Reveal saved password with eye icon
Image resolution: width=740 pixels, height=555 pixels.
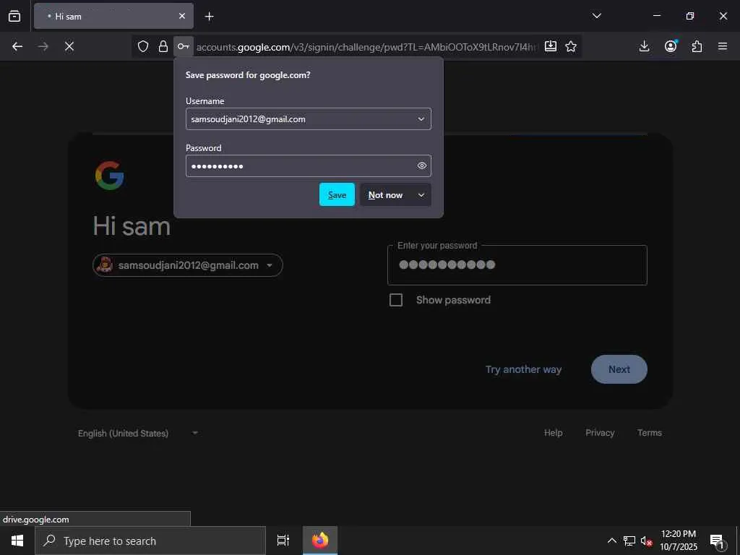(x=422, y=165)
